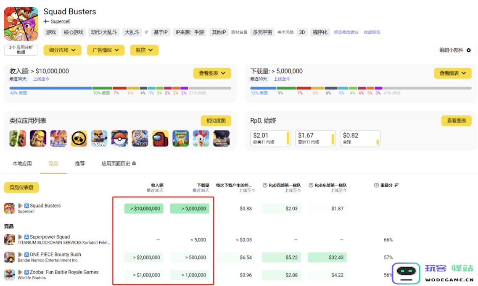The height and width of the screenshot is (286, 478).
Task: Open the Among Us icon in similar apps
Action: 160,138
